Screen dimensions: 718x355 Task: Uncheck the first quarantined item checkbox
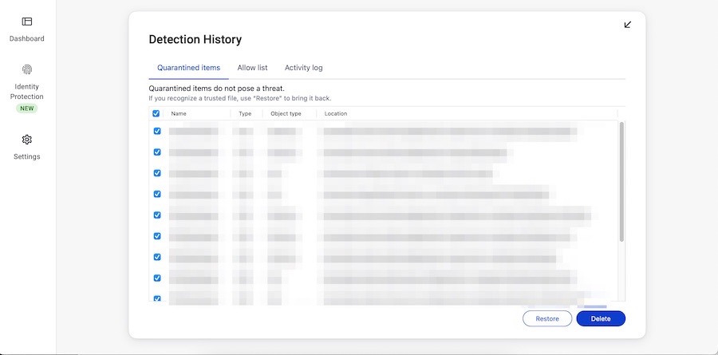[157, 131]
